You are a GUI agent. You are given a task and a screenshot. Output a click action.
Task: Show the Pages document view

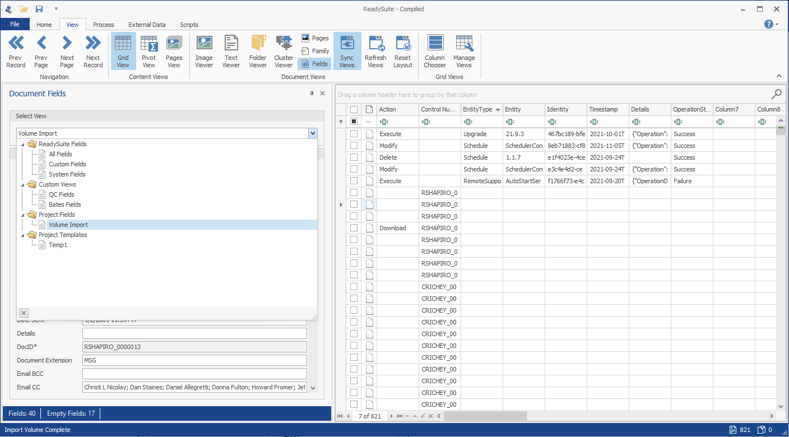pyautogui.click(x=314, y=38)
